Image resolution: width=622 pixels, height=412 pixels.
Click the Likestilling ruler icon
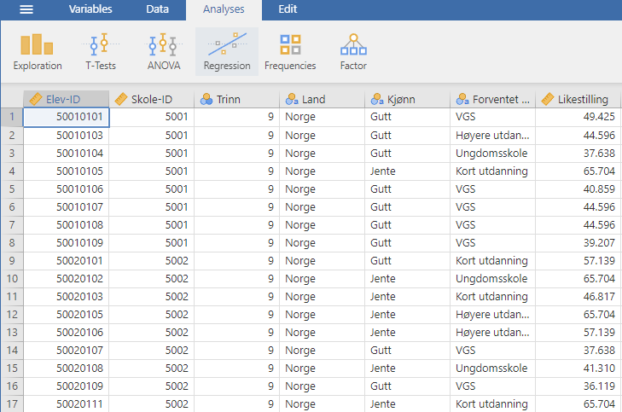click(x=548, y=99)
